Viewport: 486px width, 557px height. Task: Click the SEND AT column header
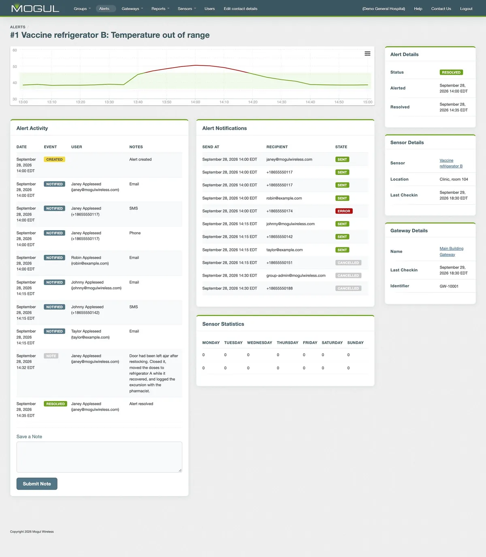[211, 147]
